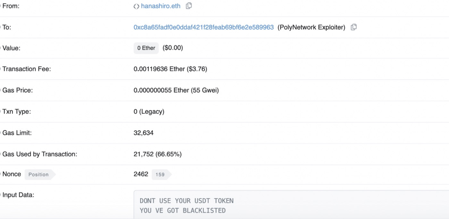Click the Position tag next to Nonce
The image size is (449, 219).
pos(40,175)
